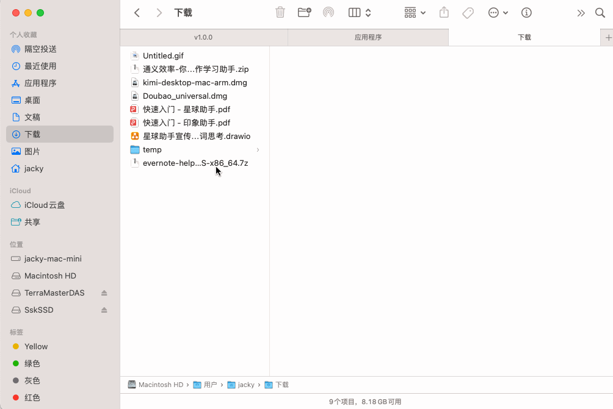Screen dimensions: 613x409
Task: Click the tag icon in toolbar
Action: pos(468,12)
